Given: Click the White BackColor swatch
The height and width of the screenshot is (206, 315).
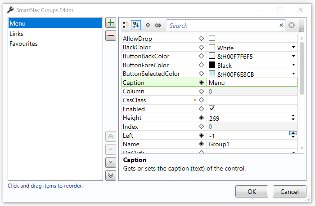Looking at the screenshot, I should [212, 47].
